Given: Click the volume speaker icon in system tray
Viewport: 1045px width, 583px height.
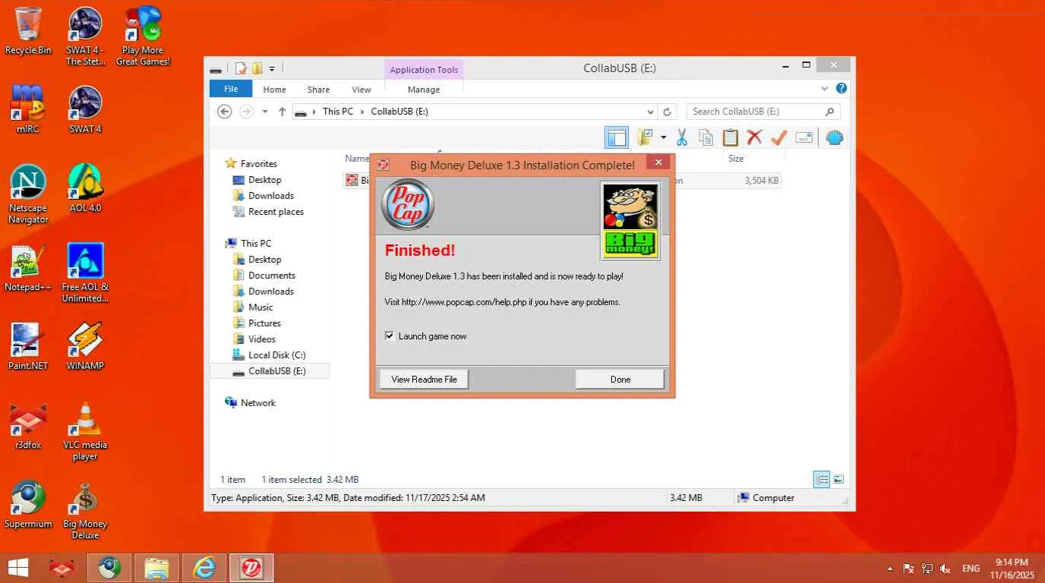Looking at the screenshot, I should (x=946, y=569).
